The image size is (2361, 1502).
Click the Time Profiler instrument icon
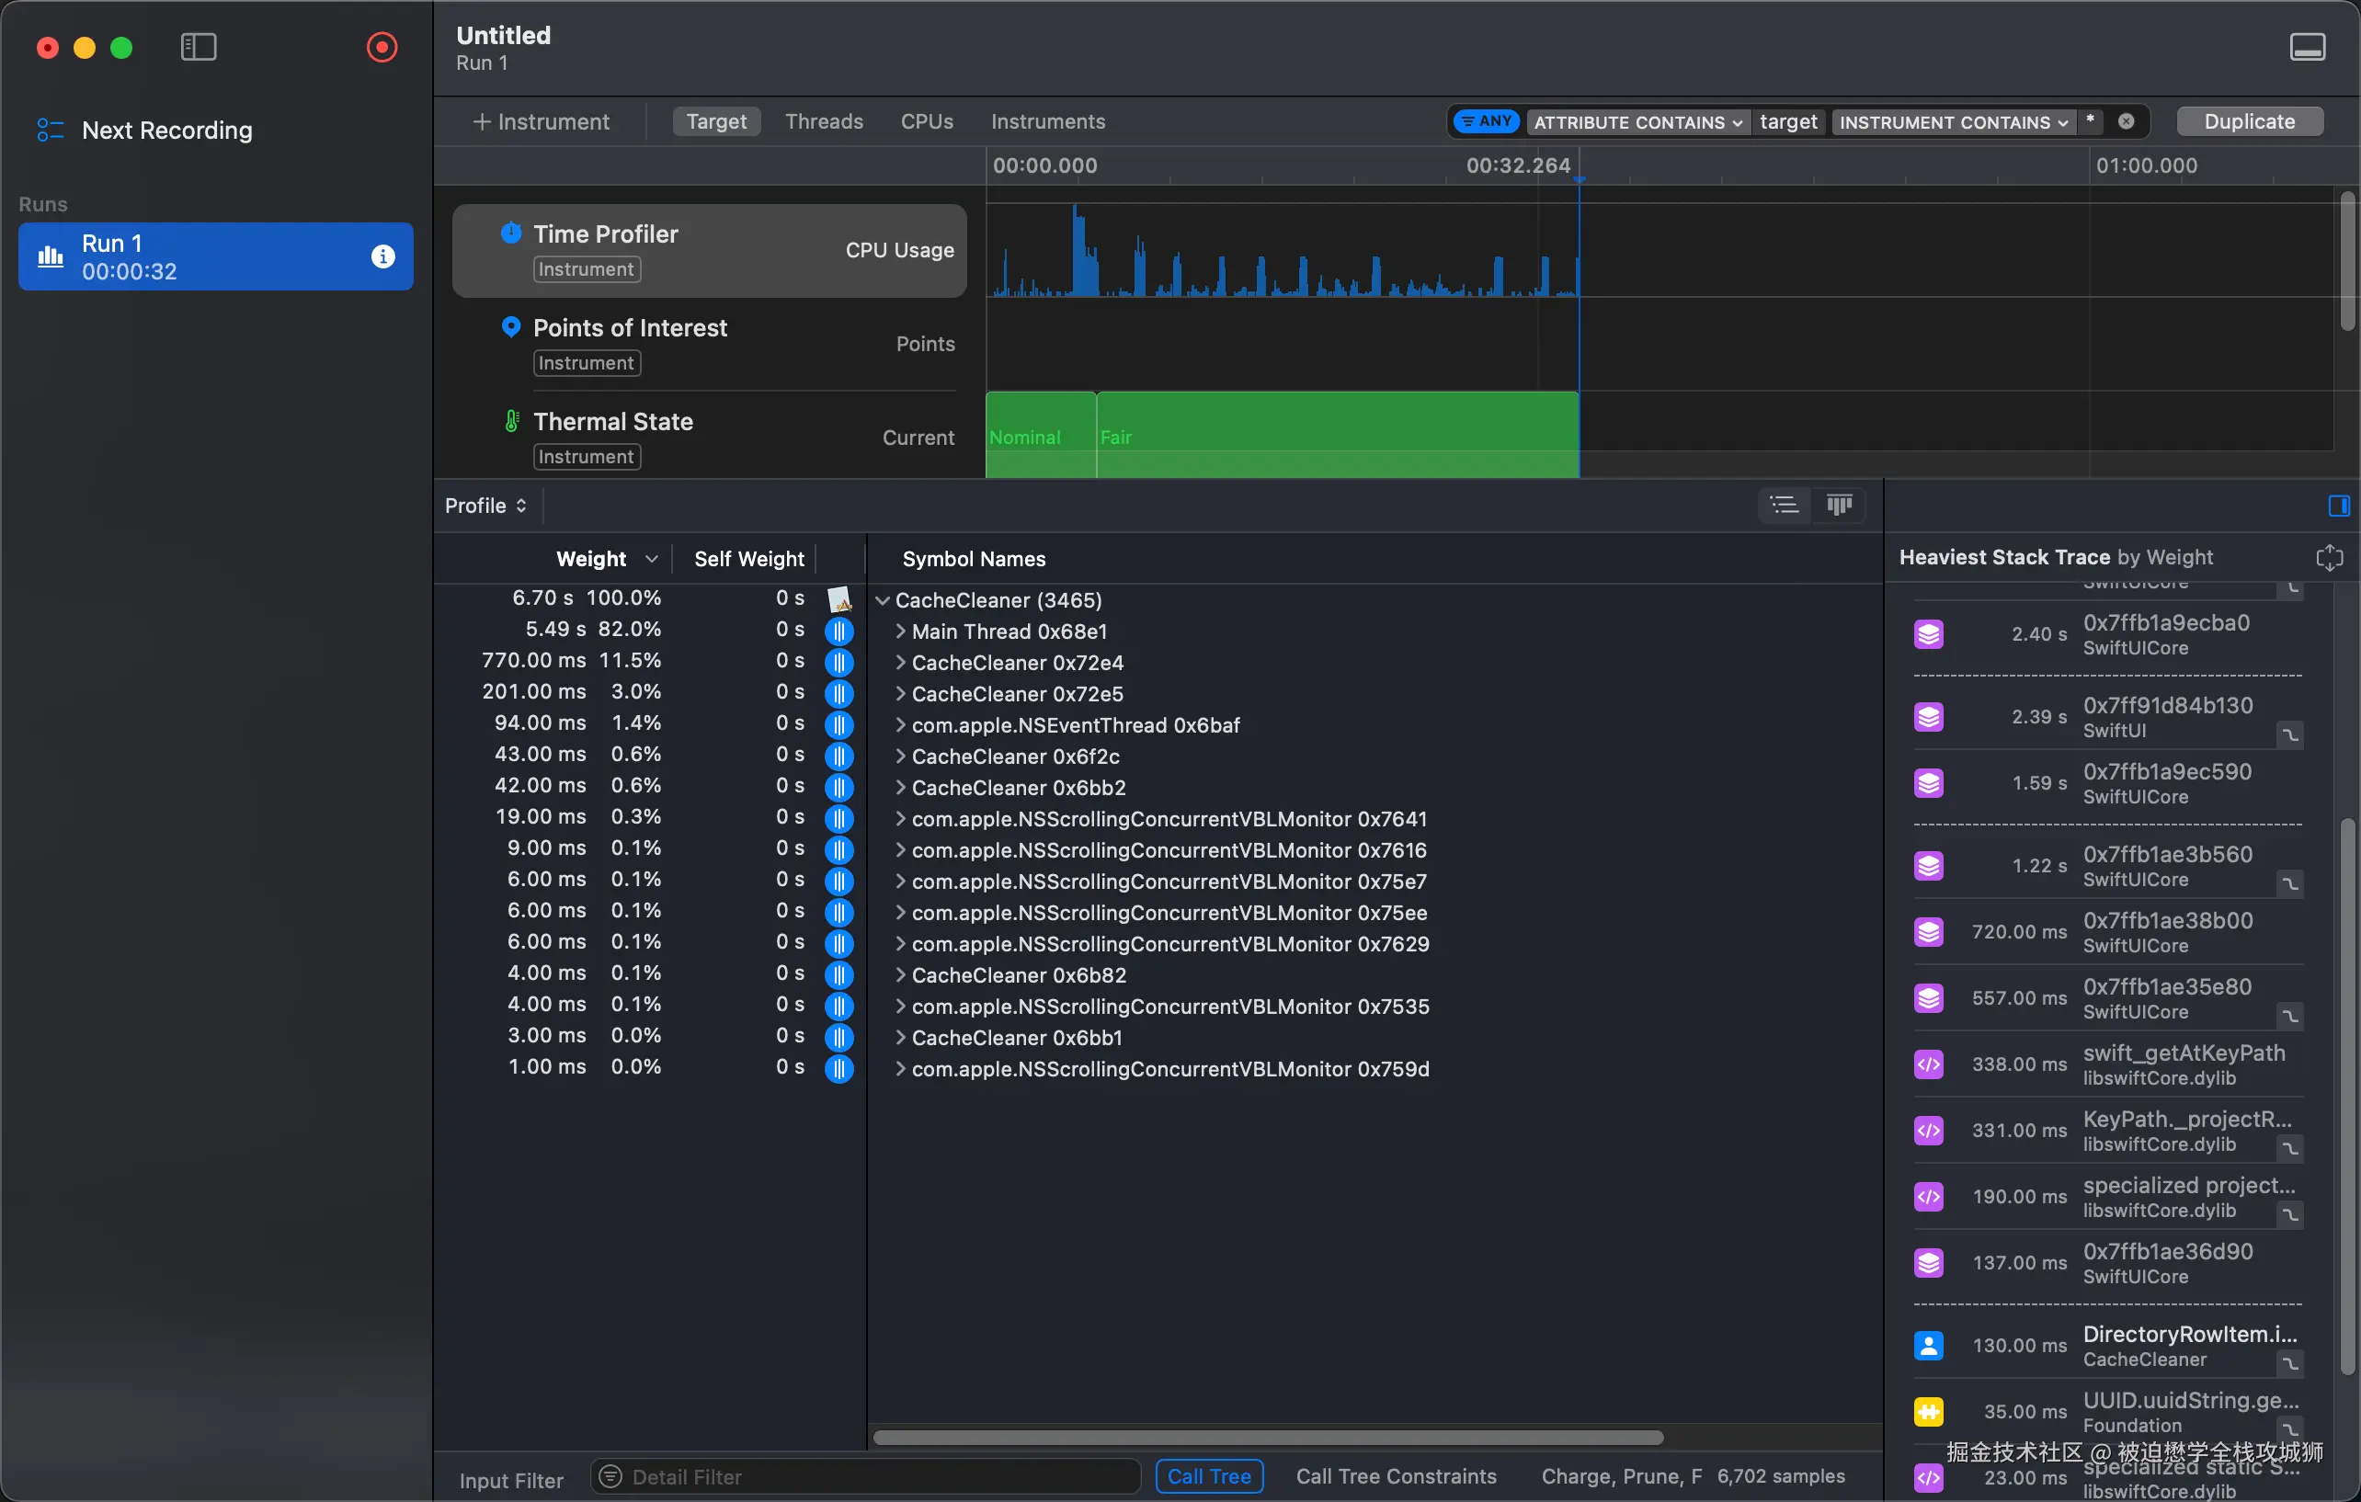pyautogui.click(x=511, y=233)
